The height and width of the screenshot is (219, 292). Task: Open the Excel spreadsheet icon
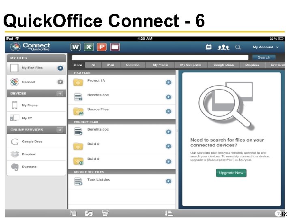[89, 47]
